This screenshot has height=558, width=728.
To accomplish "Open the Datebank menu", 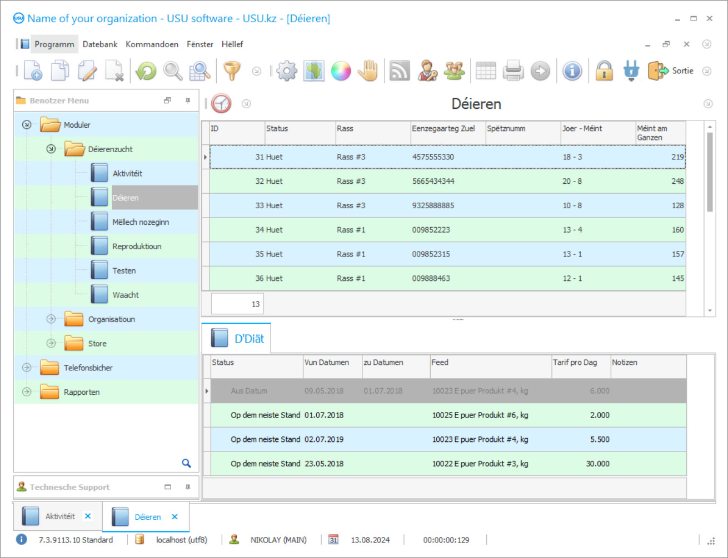I will pos(100,44).
